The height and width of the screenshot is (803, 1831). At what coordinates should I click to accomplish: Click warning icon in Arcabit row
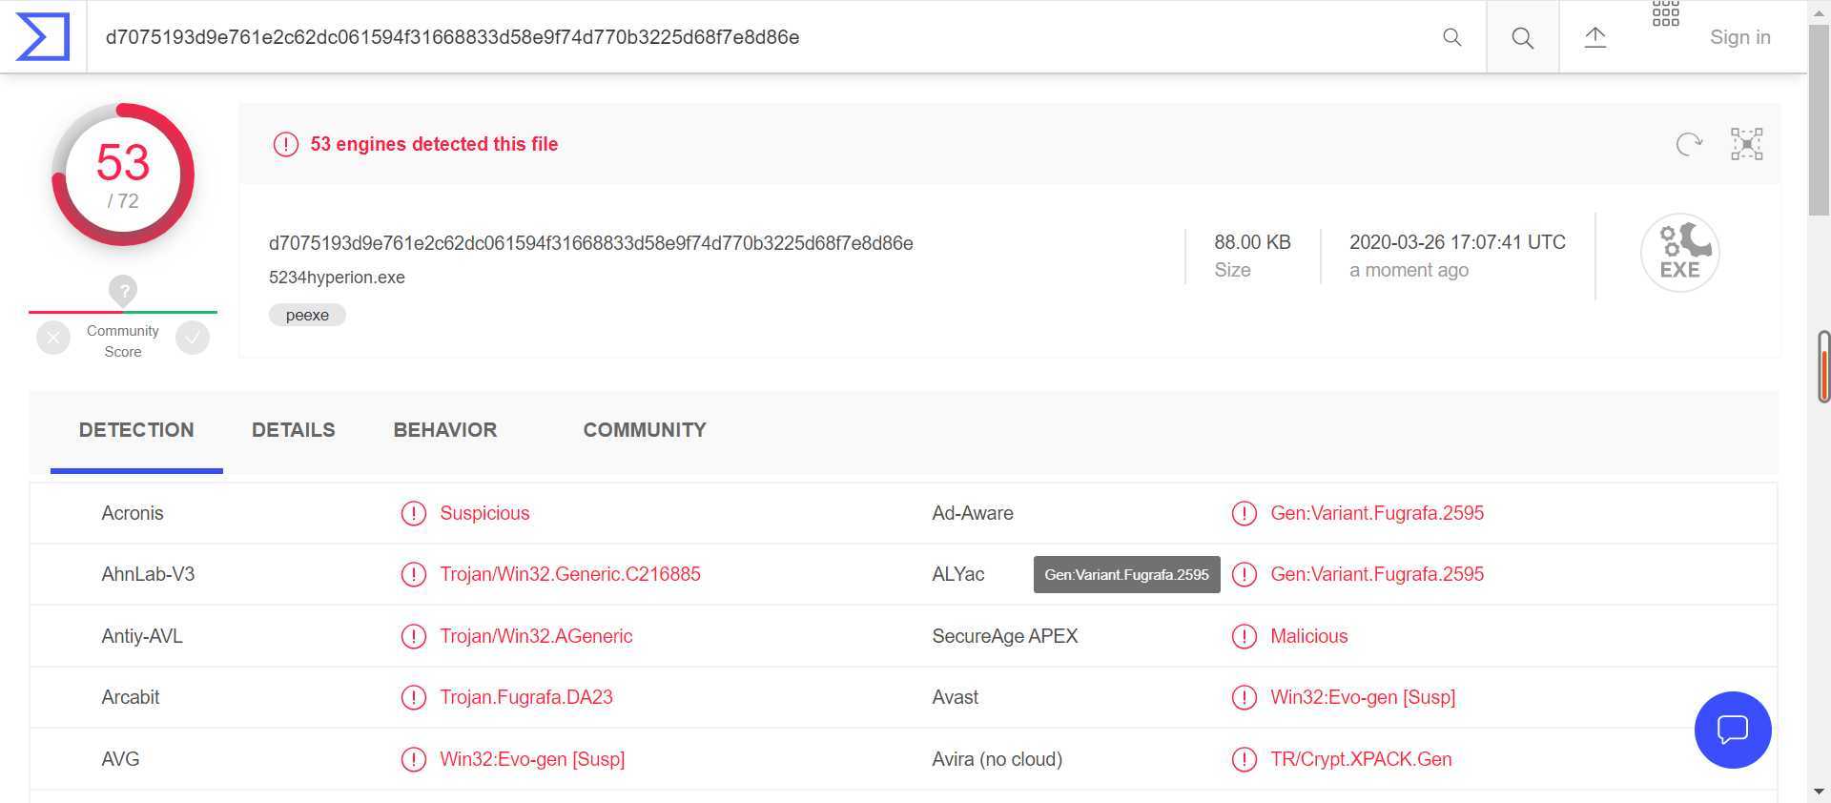[x=413, y=697]
